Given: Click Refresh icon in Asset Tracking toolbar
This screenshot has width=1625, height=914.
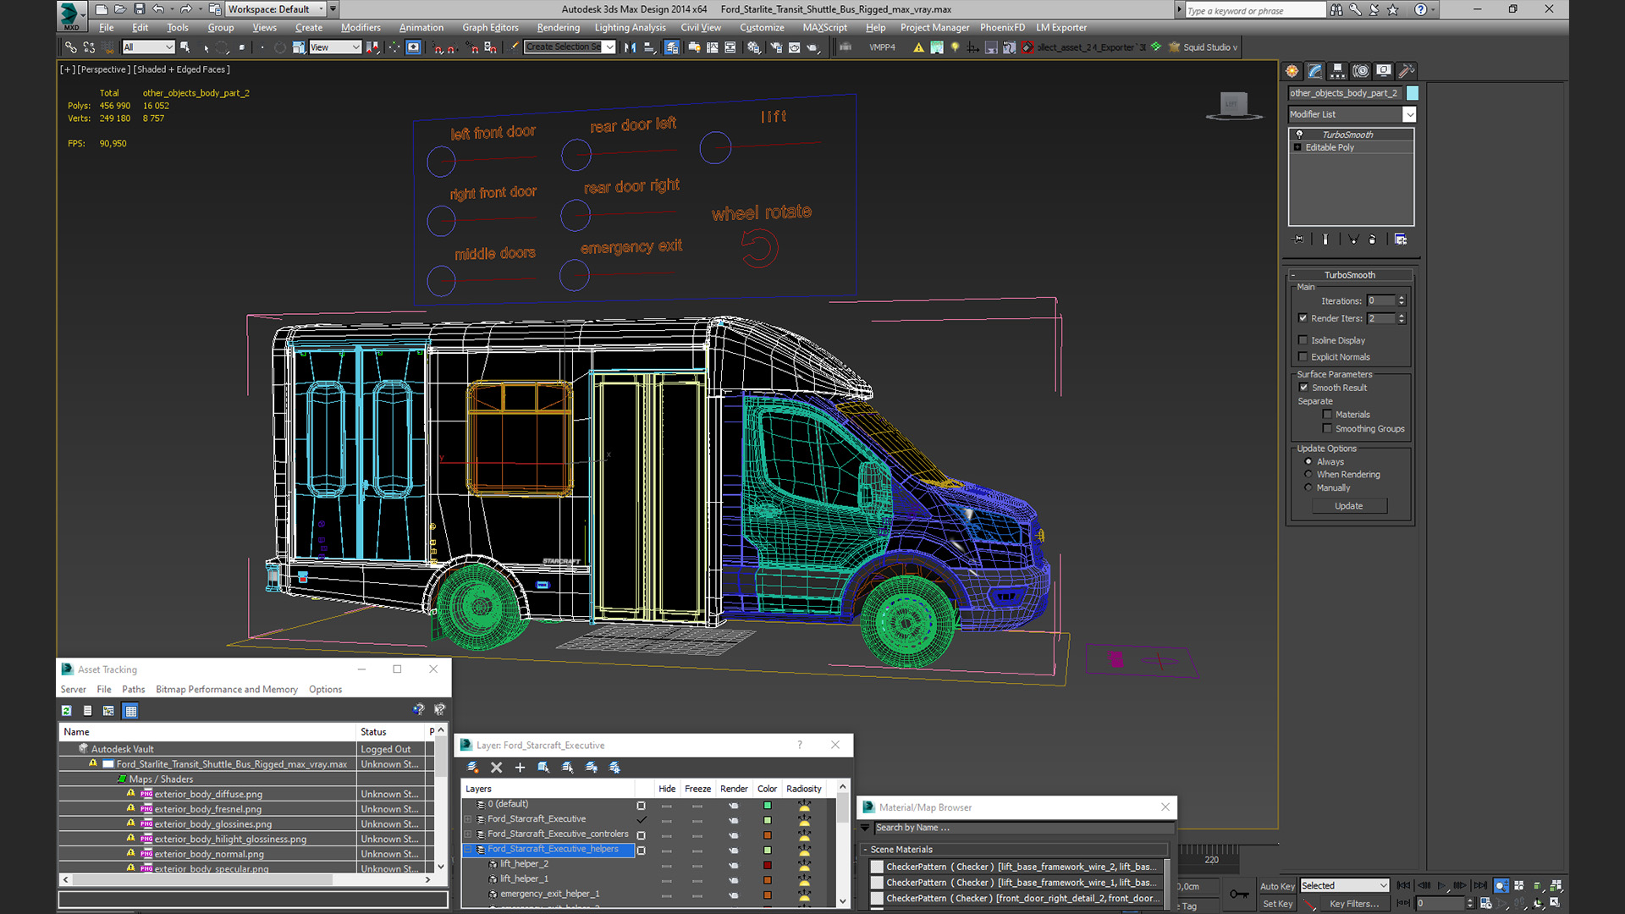Looking at the screenshot, I should 67,711.
